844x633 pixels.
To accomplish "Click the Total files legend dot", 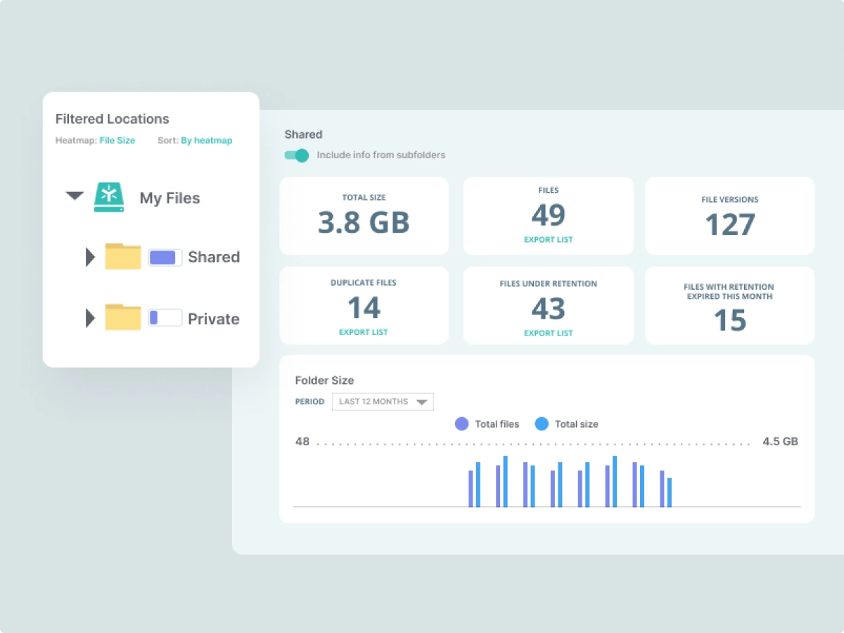I will pos(461,423).
